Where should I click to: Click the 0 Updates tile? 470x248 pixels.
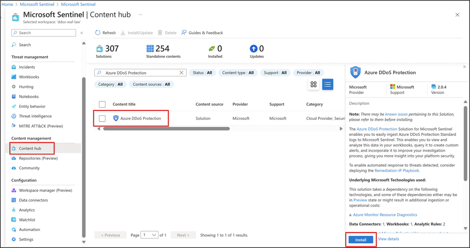coord(257,51)
